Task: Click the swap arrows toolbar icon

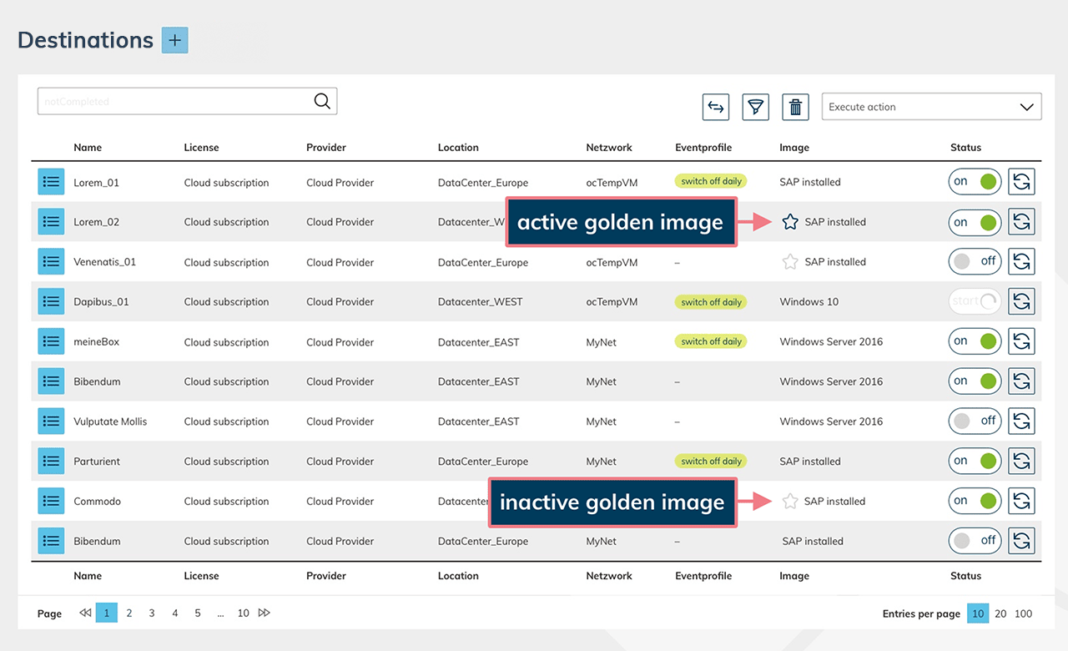Action: click(715, 107)
